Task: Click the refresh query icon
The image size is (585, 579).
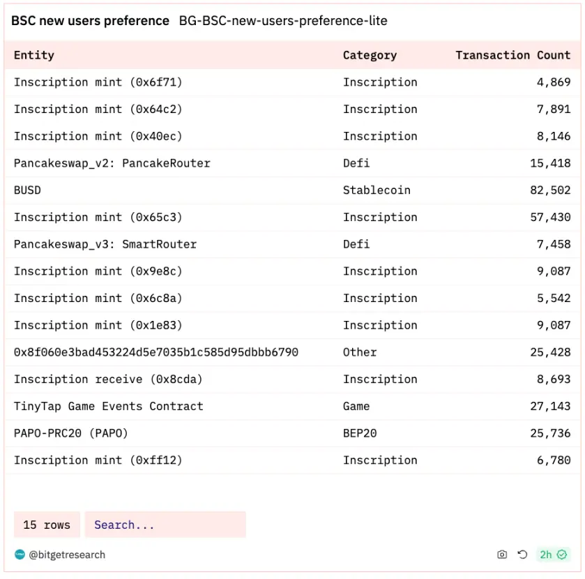Action: pos(522,555)
